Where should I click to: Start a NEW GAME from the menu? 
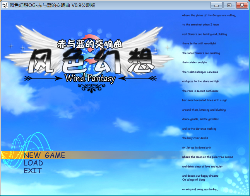tap(45, 155)
